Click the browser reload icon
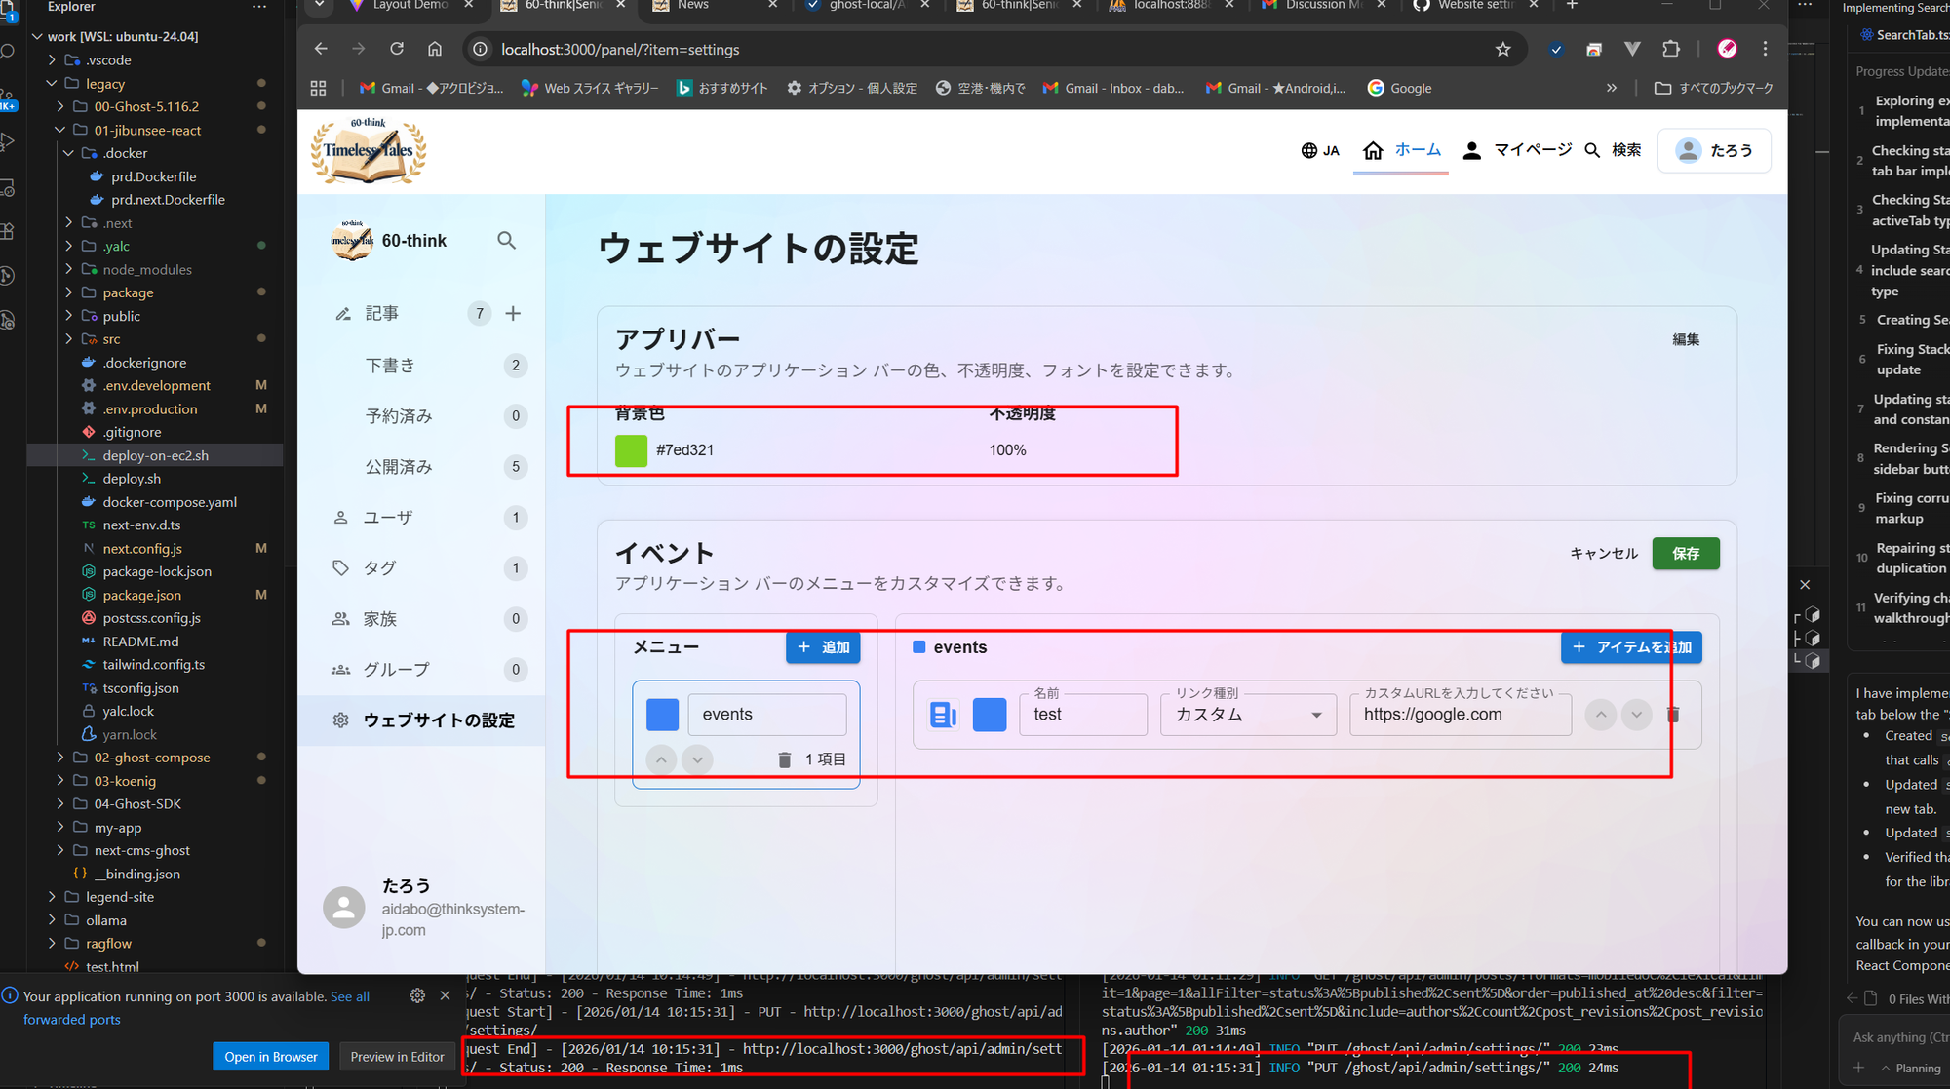The image size is (1950, 1089). (397, 49)
